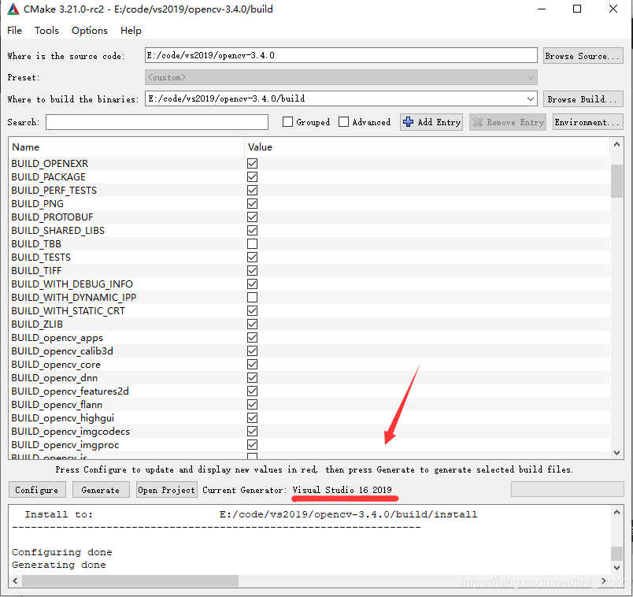Click the CMake logo icon in title bar

coord(13,9)
